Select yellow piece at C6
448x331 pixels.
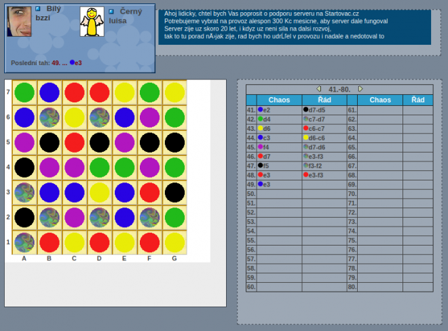tap(74, 117)
